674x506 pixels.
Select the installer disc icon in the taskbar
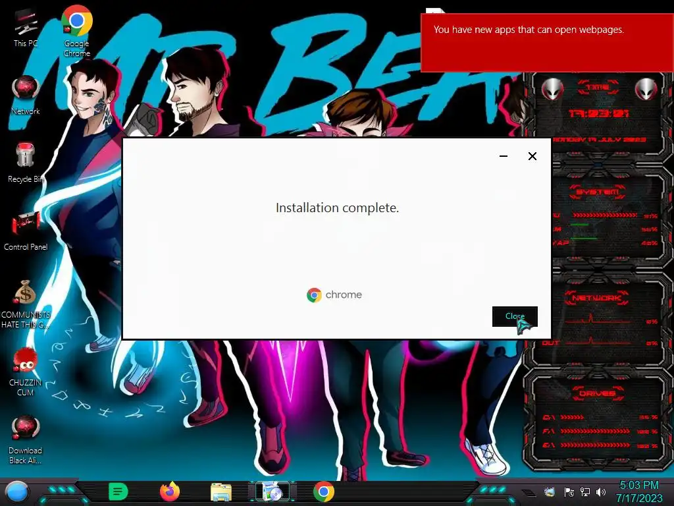pyautogui.click(x=272, y=492)
